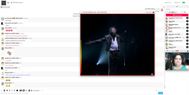Toggle eye icon on the main video window
189x95 pixels.
[x=152, y=74]
